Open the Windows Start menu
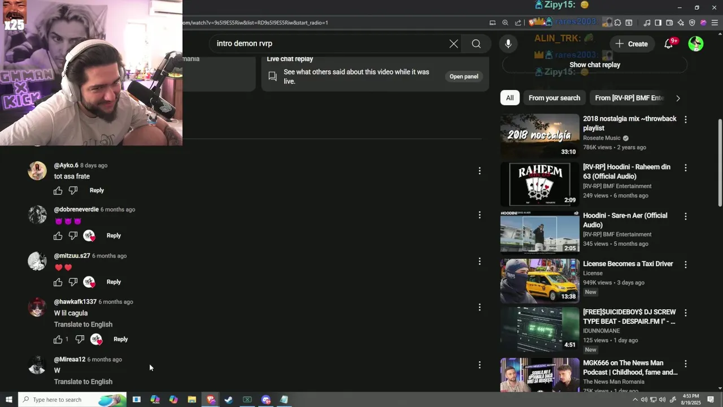 (x=8, y=400)
